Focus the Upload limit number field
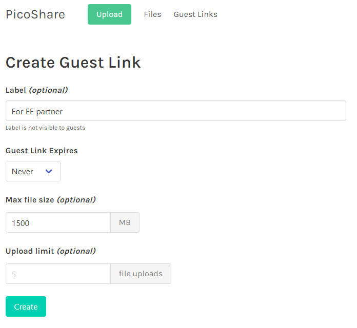357x328 pixels. [x=58, y=274]
